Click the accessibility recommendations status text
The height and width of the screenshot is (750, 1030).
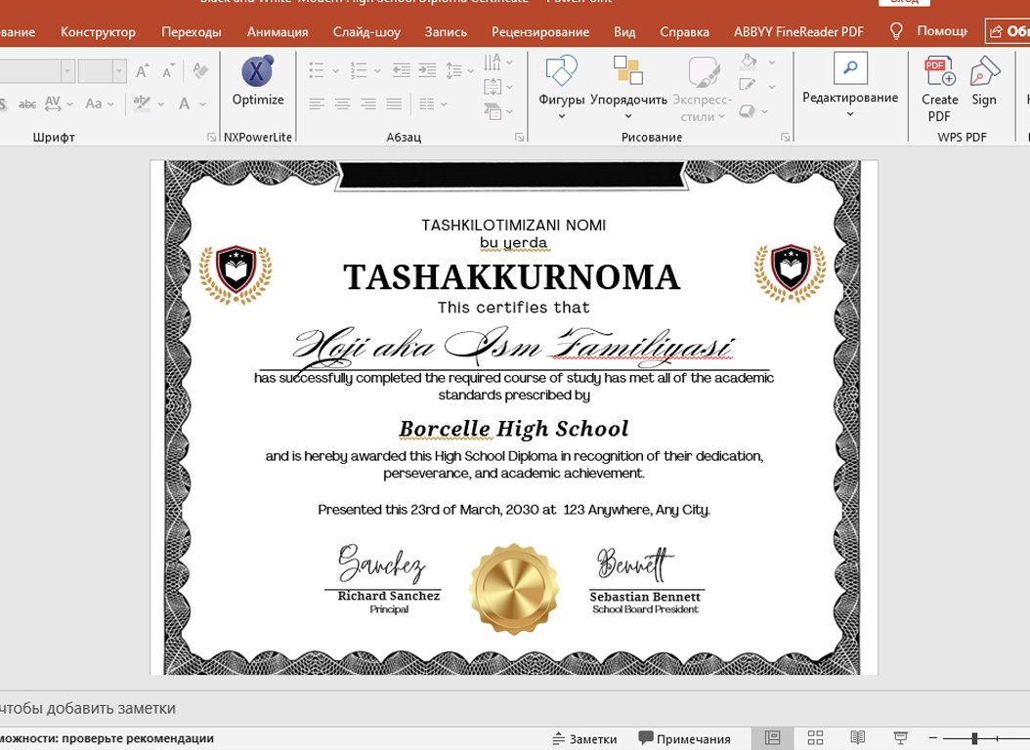click(x=107, y=738)
